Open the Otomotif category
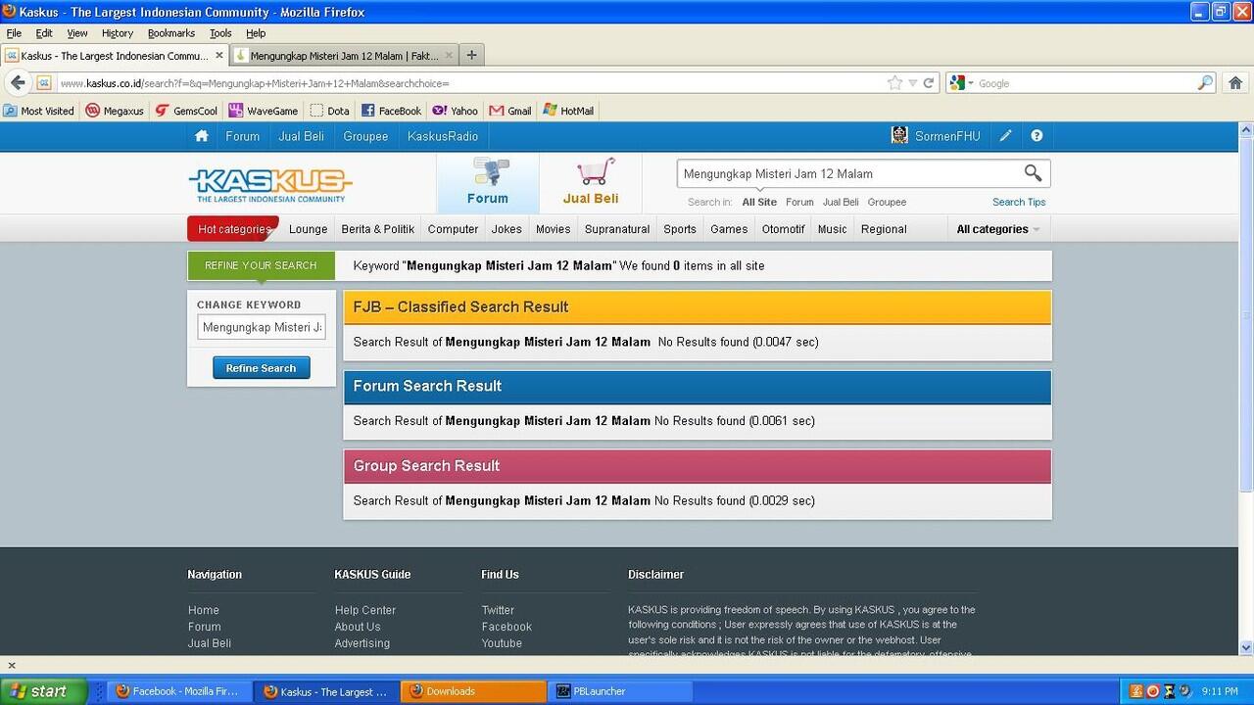Viewport: 1254px width, 705px height. point(784,229)
